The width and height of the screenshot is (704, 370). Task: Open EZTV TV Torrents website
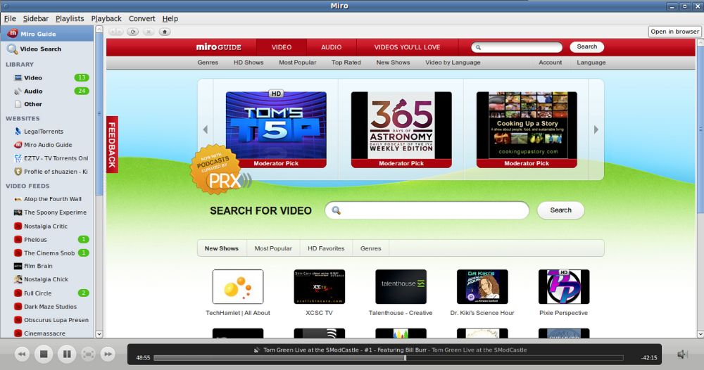[46, 158]
